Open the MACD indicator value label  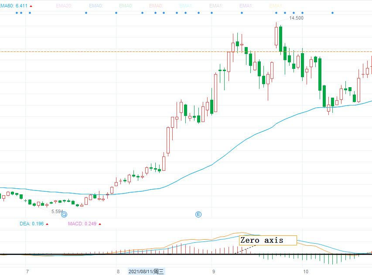(x=82, y=224)
